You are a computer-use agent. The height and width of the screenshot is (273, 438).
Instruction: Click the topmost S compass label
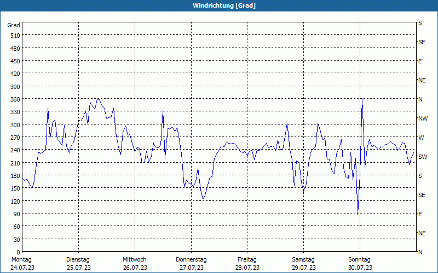[x=420, y=23]
